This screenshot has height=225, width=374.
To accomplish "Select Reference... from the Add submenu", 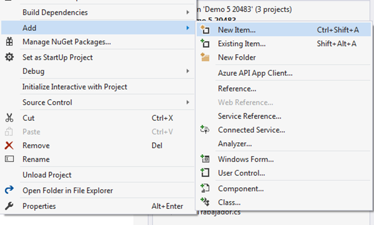I will click(237, 89).
